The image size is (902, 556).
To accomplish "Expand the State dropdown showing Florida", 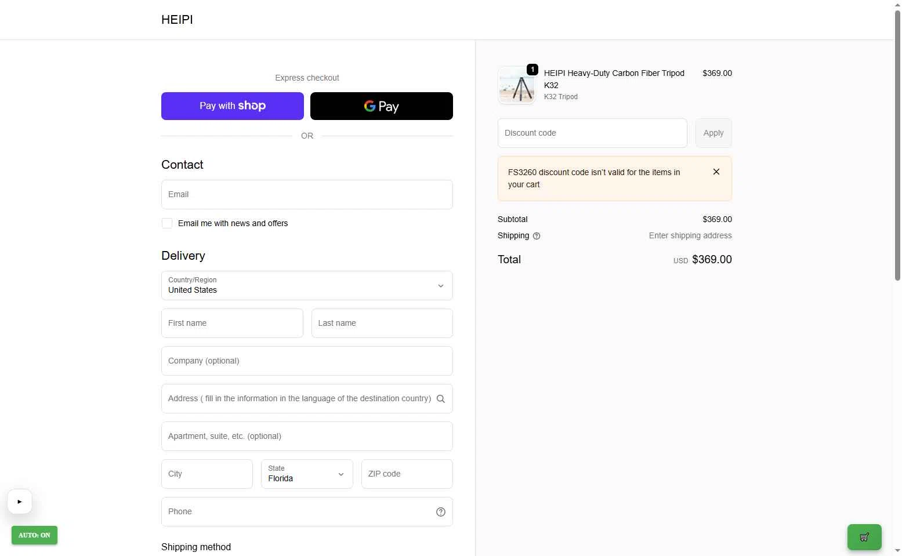I will 307,474.
